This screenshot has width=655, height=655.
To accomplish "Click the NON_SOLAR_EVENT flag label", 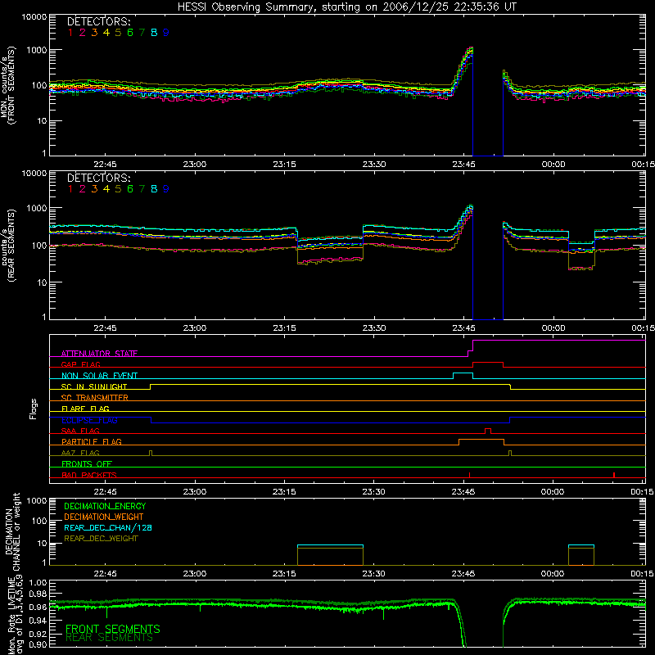I will 99,376.
